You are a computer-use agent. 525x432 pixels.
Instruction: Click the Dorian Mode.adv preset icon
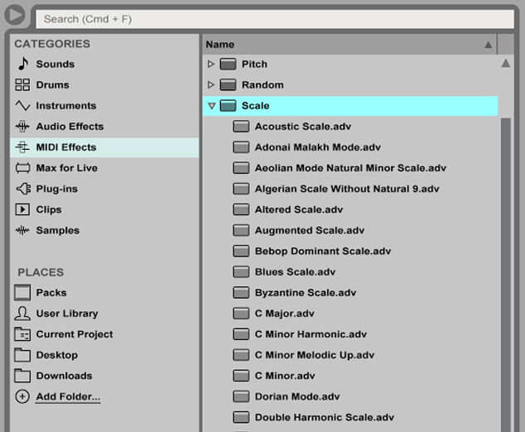coord(241,396)
